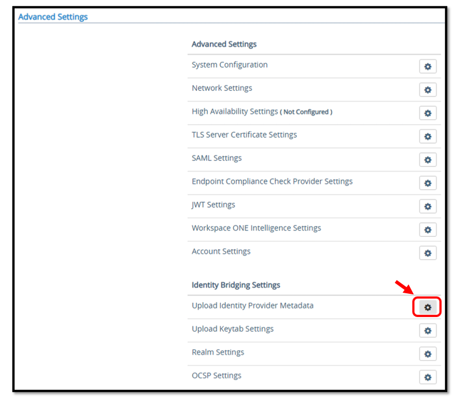Select the "Workspace ONE Intelligence Settings" text label
Screen dimensions: 459x410
click(256, 228)
